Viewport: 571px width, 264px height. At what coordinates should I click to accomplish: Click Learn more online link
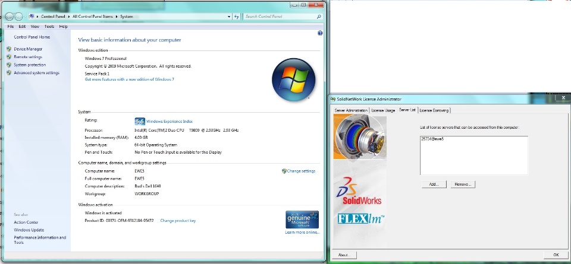(x=302, y=233)
